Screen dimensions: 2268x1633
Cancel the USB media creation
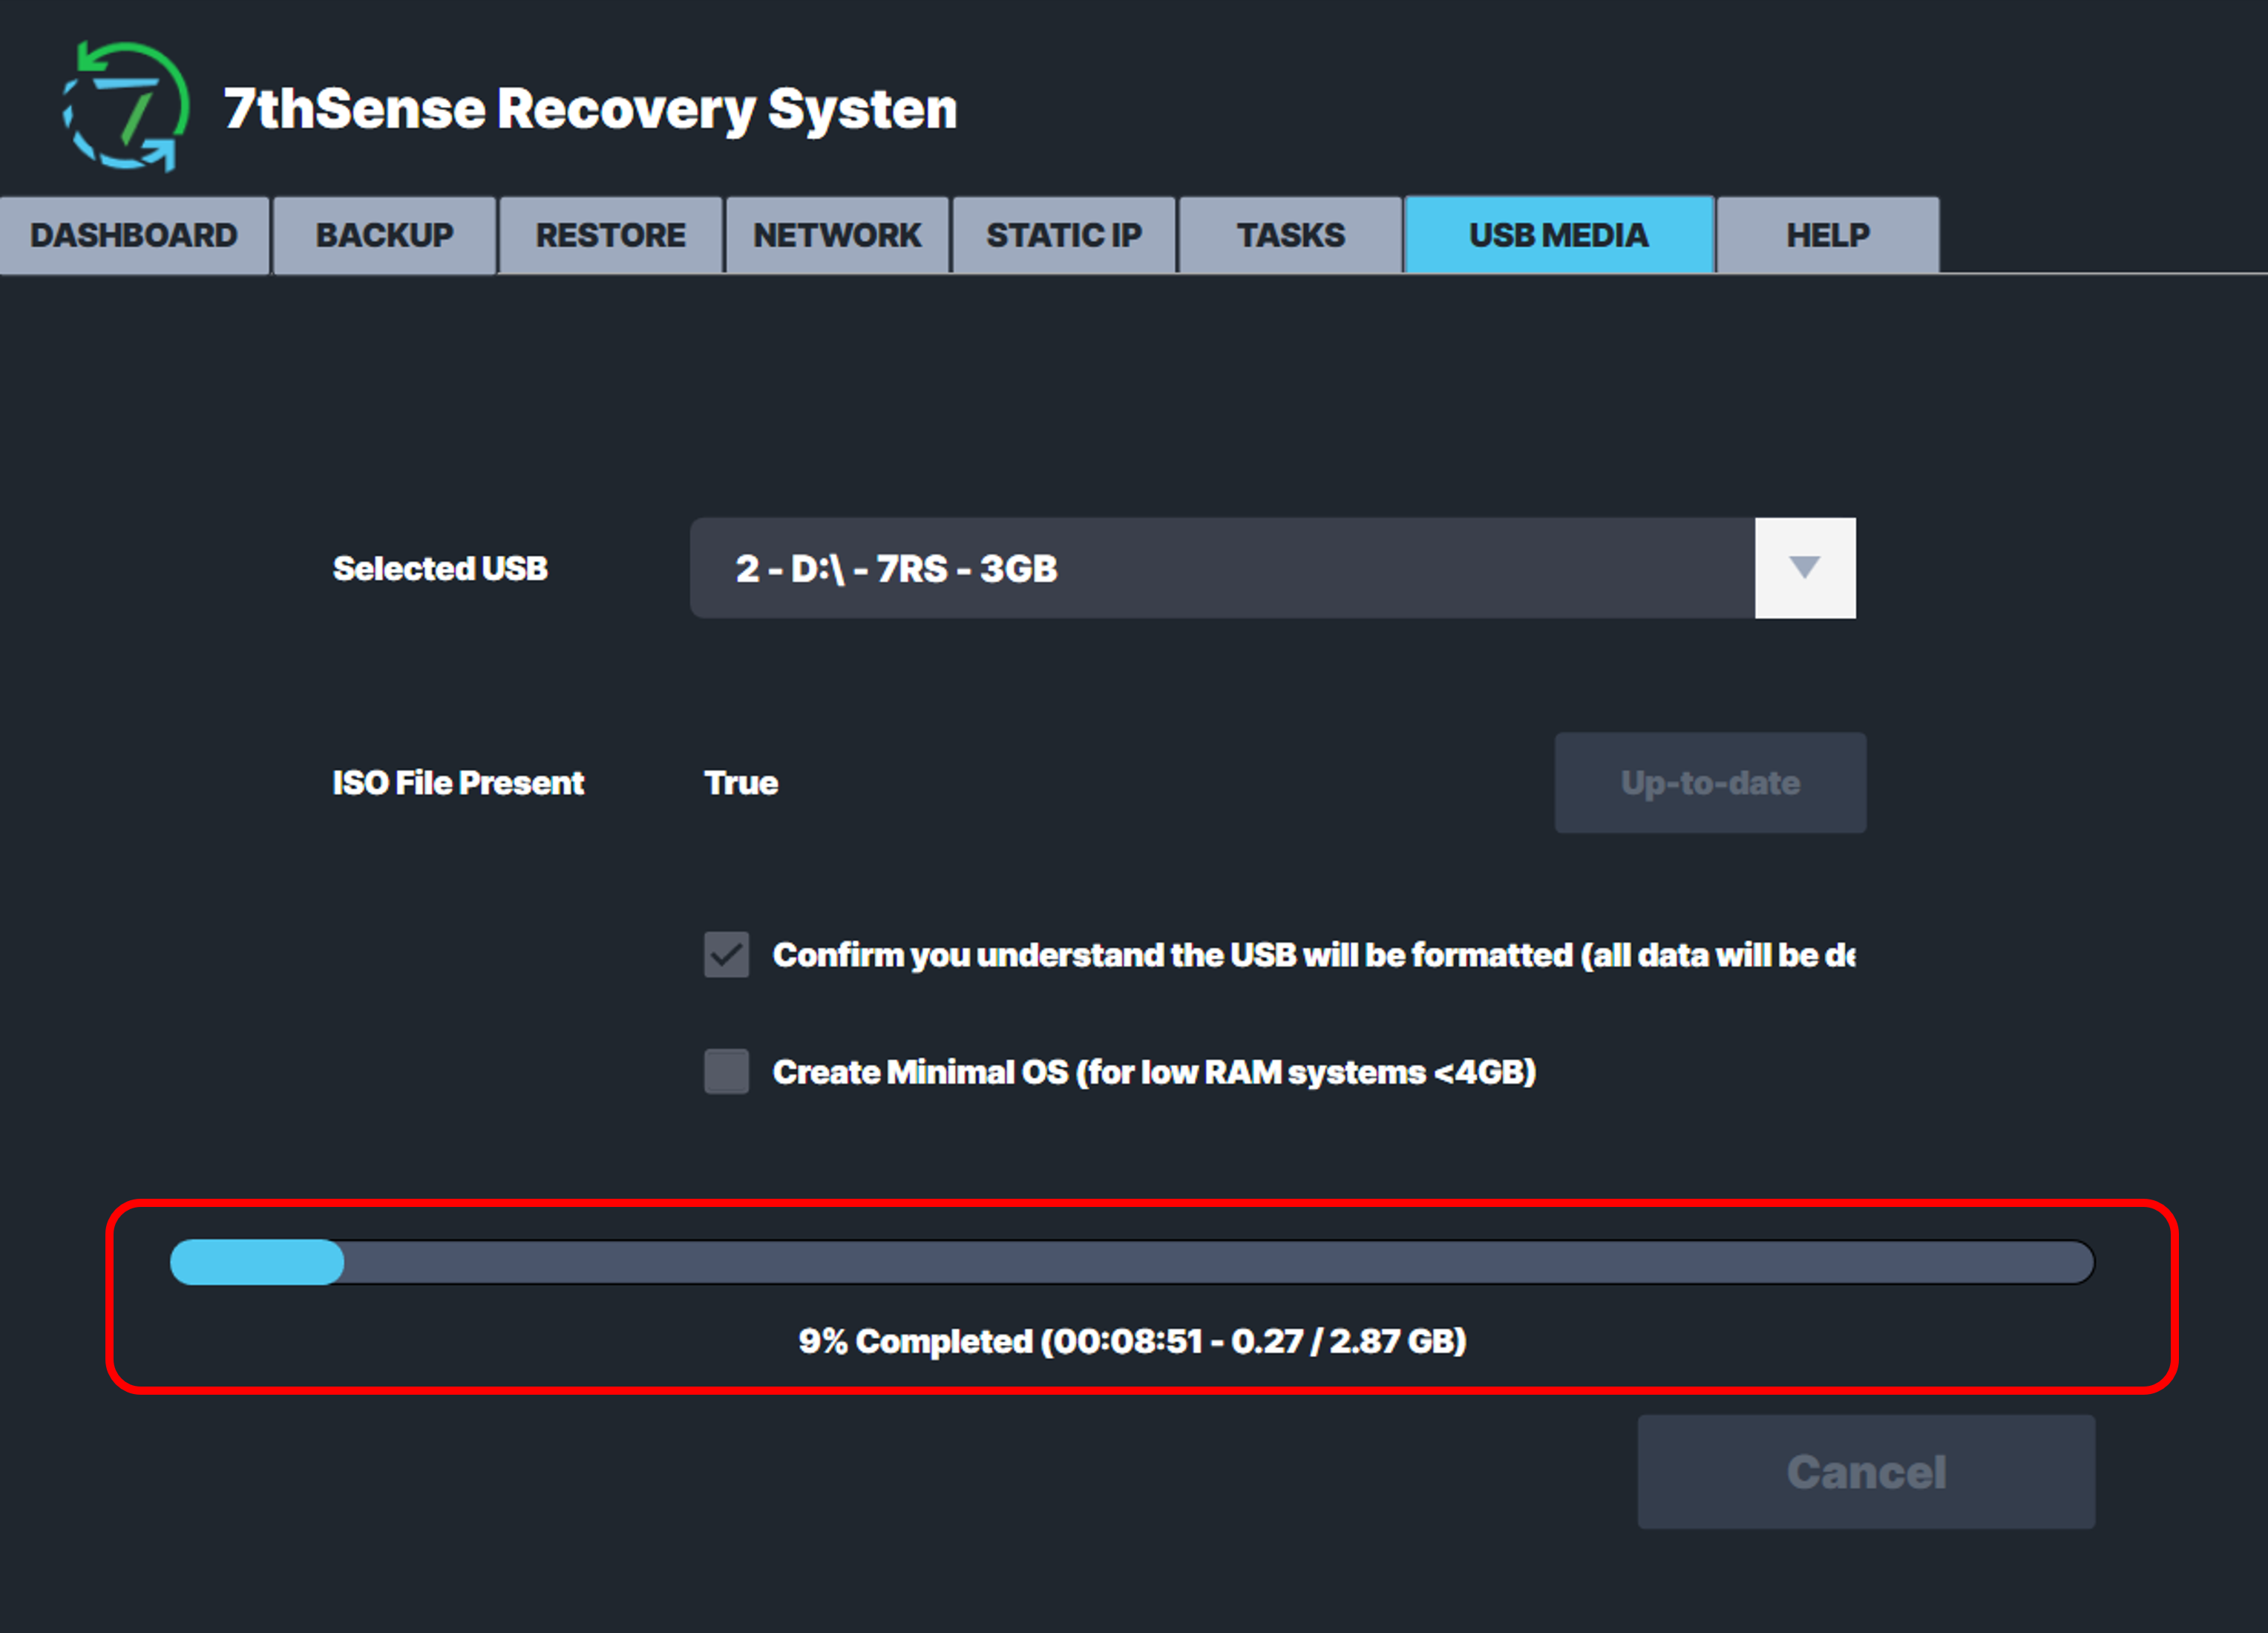pyautogui.click(x=1866, y=1472)
